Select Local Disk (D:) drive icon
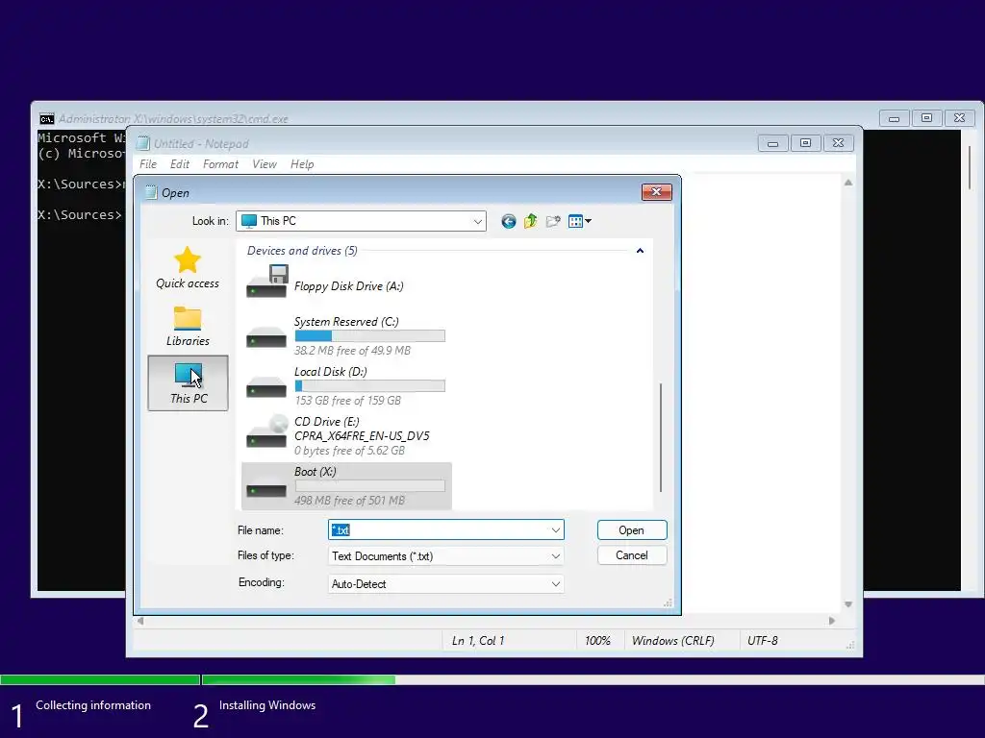The height and width of the screenshot is (738, 985). [266, 387]
